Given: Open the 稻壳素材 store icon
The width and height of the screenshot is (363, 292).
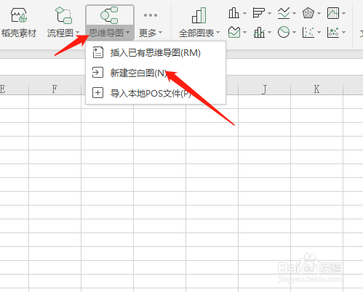Looking at the screenshot, I should (19, 15).
